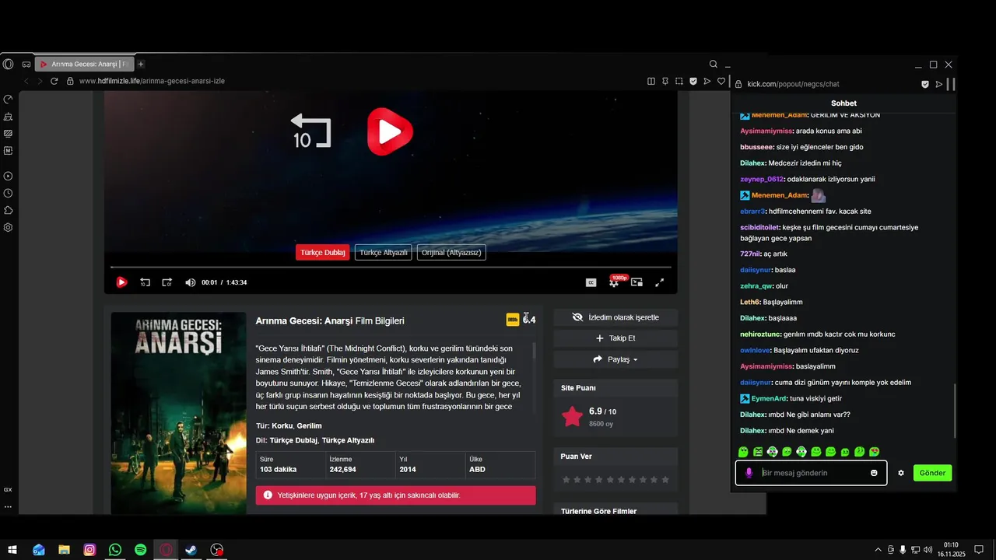
Task: Open WhatsApp from taskbar
Action: 115,550
